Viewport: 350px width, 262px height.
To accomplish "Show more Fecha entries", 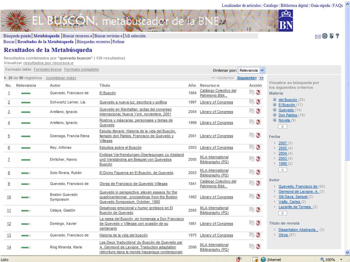I will 283,170.
